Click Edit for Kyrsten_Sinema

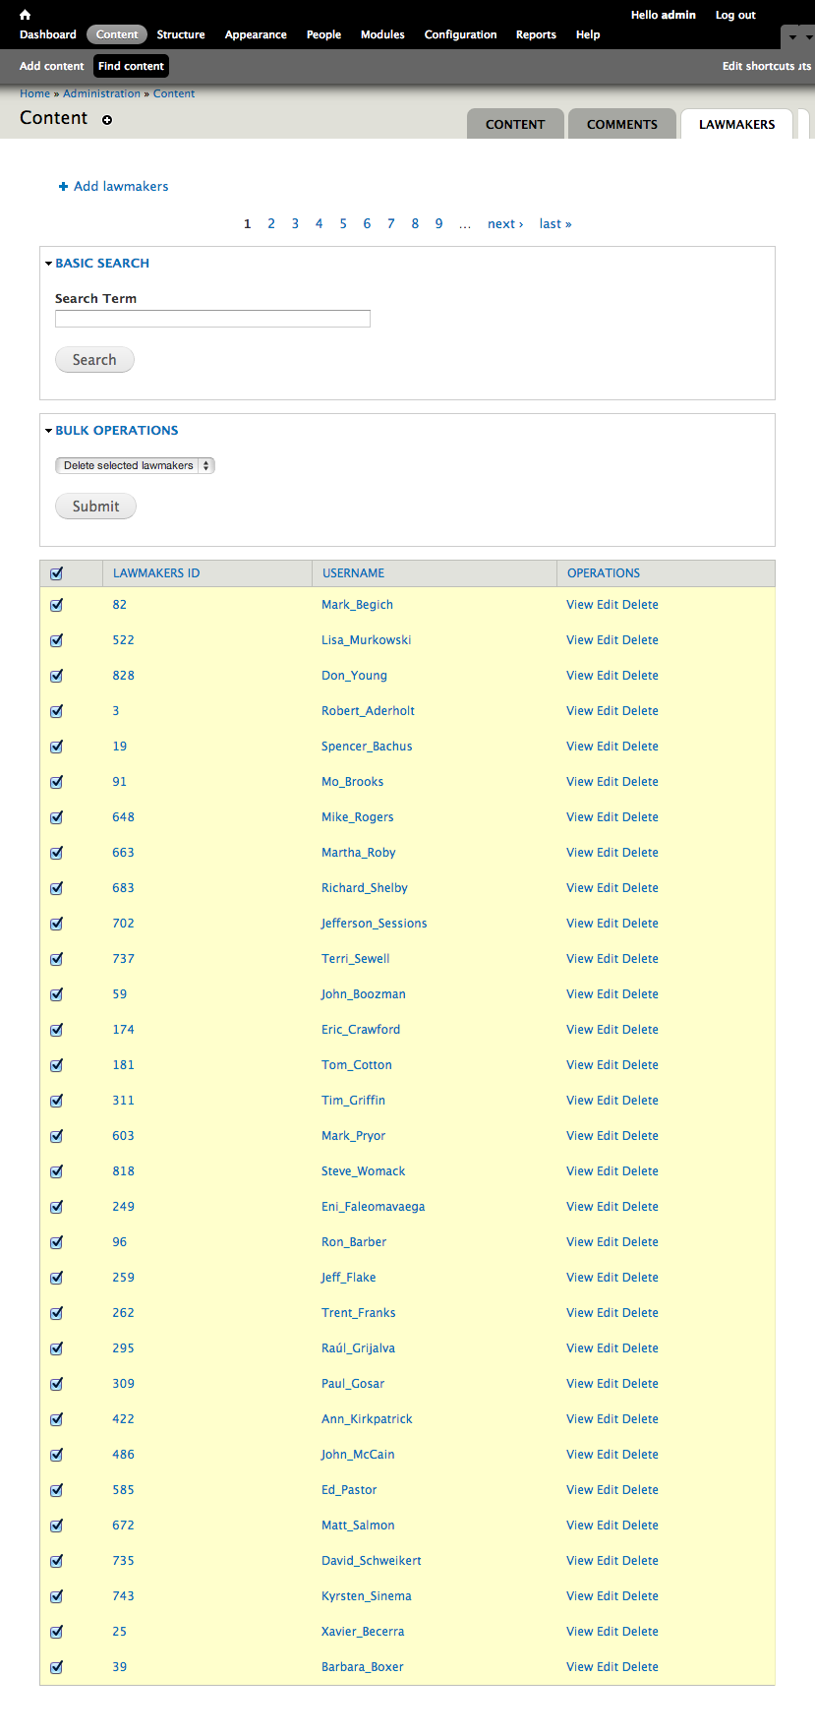click(x=608, y=1596)
